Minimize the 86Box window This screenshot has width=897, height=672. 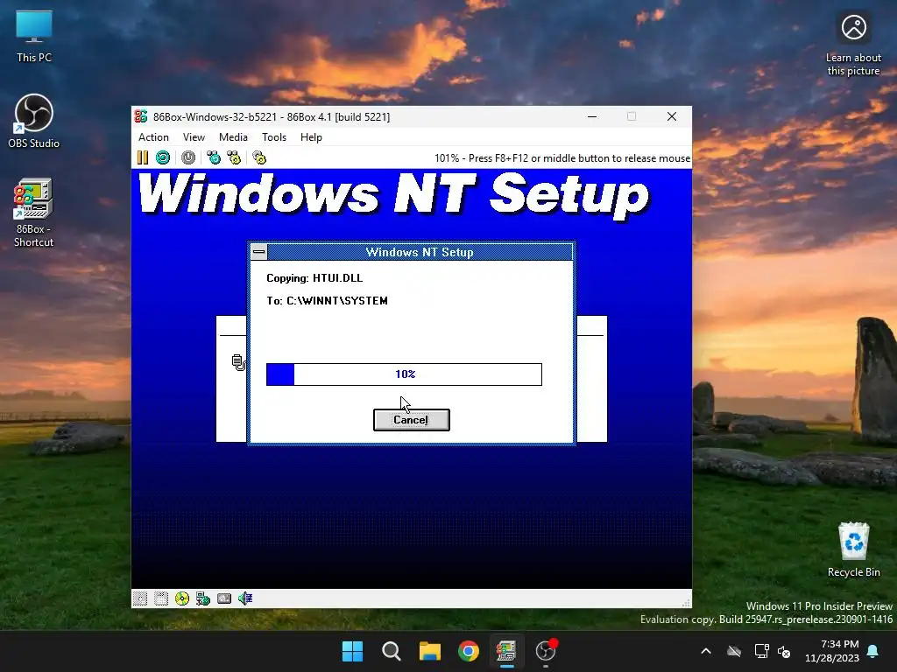click(592, 116)
